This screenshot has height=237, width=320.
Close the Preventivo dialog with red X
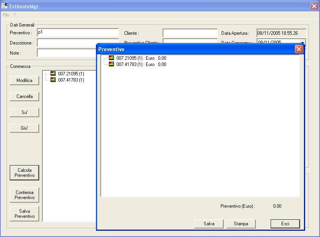299,49
